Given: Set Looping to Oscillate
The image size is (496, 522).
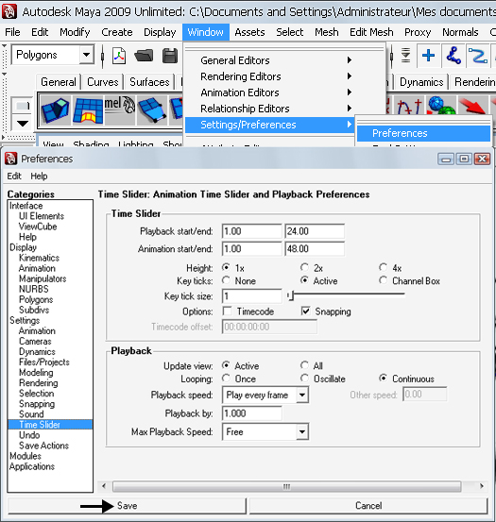Looking at the screenshot, I should coord(304,379).
